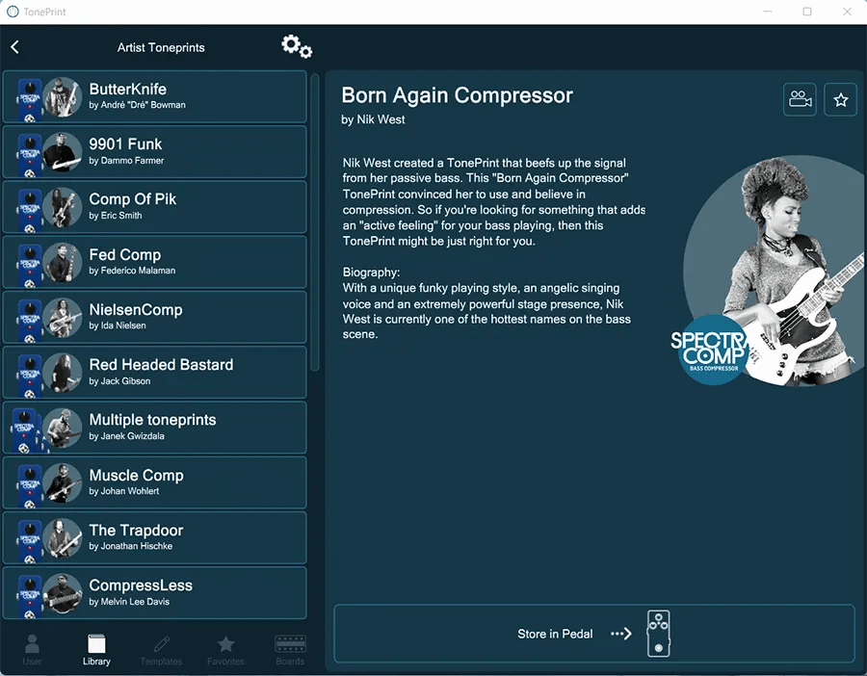Screen dimensions: 867x676
Task: Select the ButterKnife toneprint
Action: (x=154, y=96)
